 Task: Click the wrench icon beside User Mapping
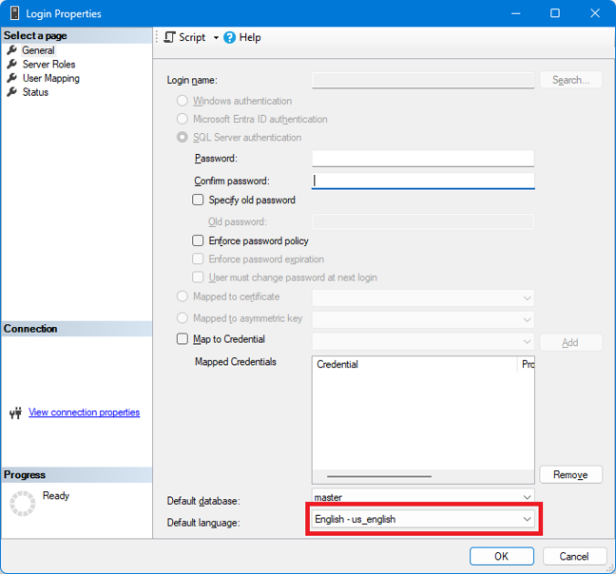point(12,78)
